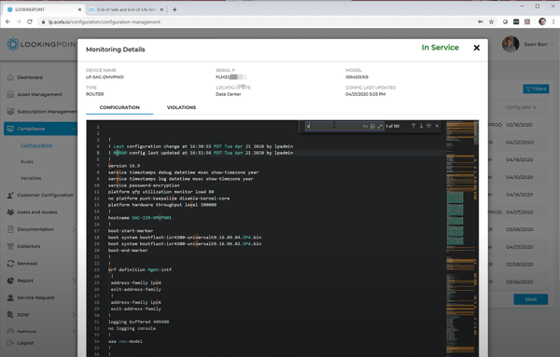Go to previous search match
The width and height of the screenshot is (560, 357).
tap(413, 126)
